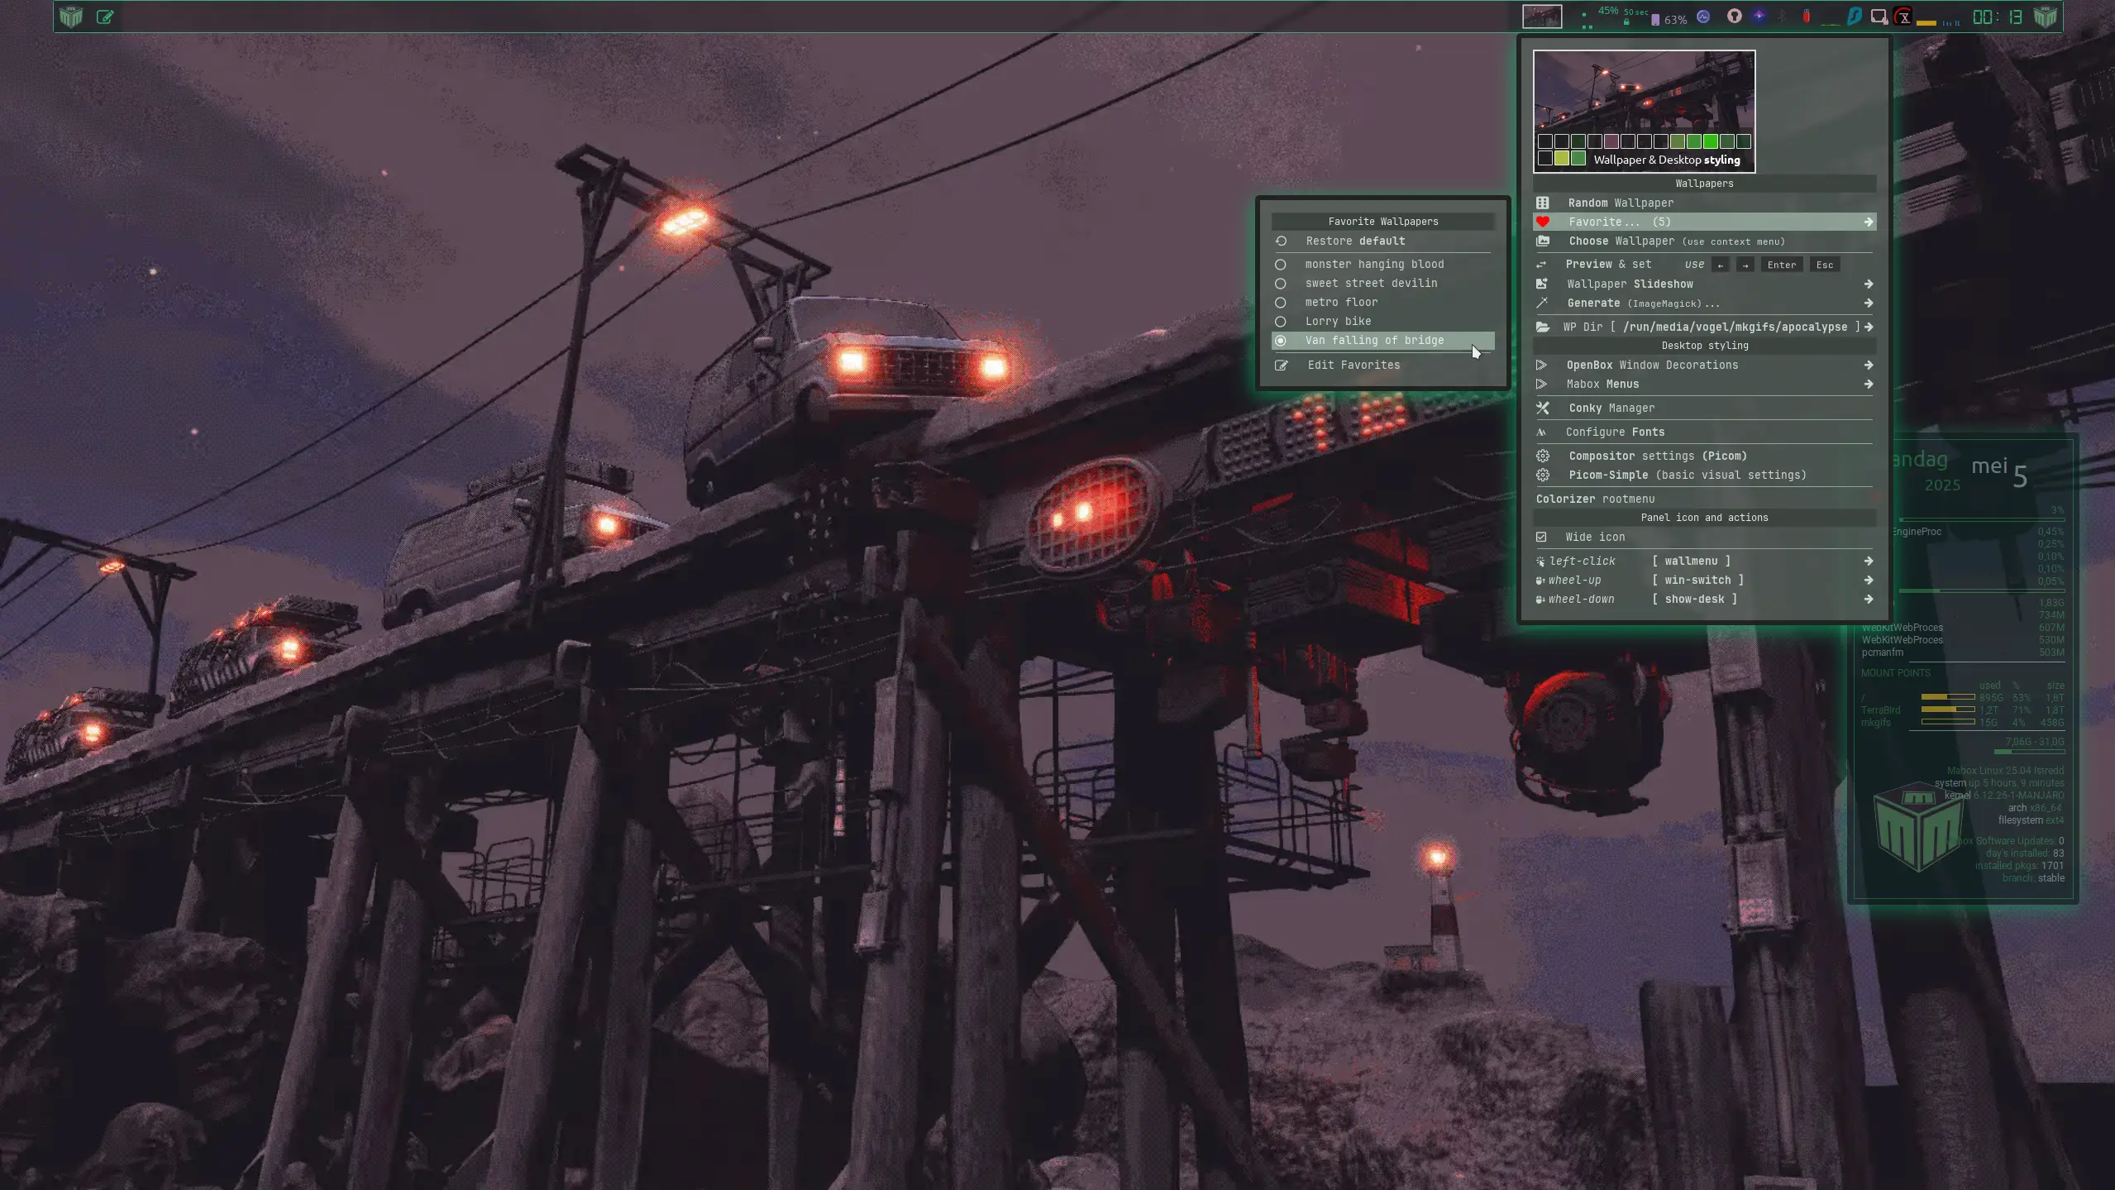Click Edit Favorites
The image size is (2115, 1190).
(1353, 365)
